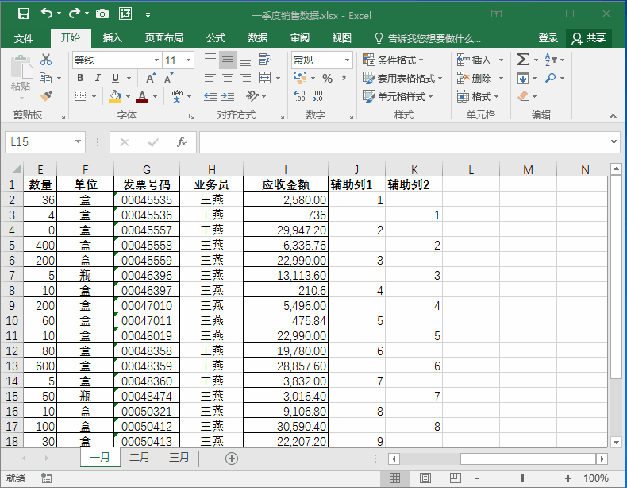Toggle Wrap Text icon
627x488 pixels.
[x=265, y=60]
